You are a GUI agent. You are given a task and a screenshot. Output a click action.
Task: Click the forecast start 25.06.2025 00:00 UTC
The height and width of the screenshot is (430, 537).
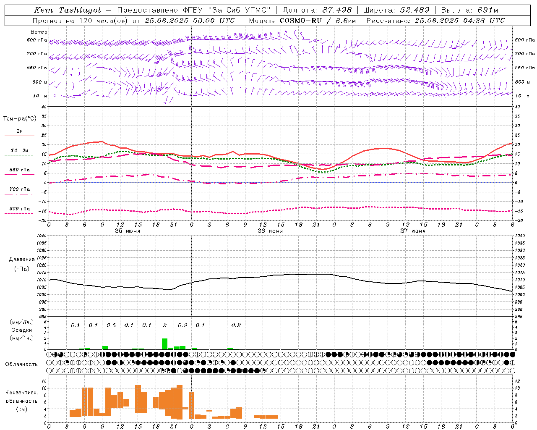(190, 21)
